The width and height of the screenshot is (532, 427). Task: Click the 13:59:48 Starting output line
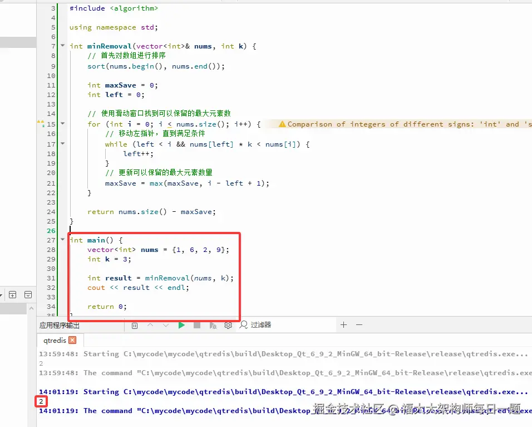pos(283,354)
